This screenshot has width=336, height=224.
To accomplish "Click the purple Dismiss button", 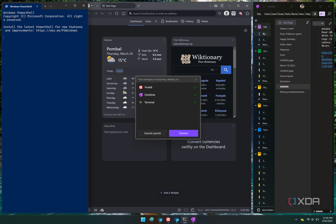I will [184, 133].
